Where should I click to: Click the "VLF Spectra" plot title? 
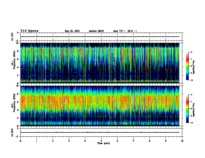29,31
